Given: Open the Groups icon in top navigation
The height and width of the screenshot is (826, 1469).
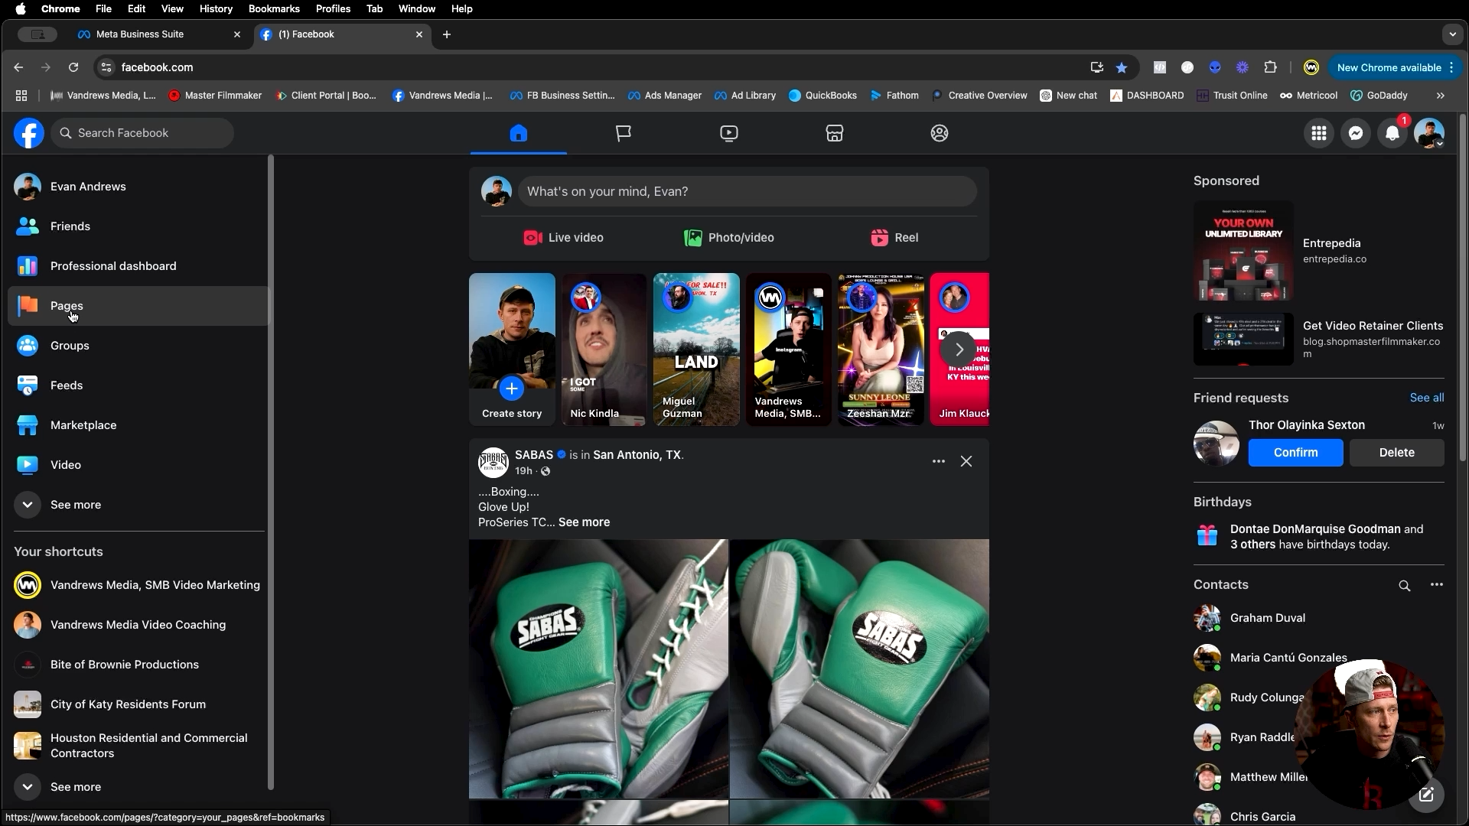Looking at the screenshot, I should 940,133.
